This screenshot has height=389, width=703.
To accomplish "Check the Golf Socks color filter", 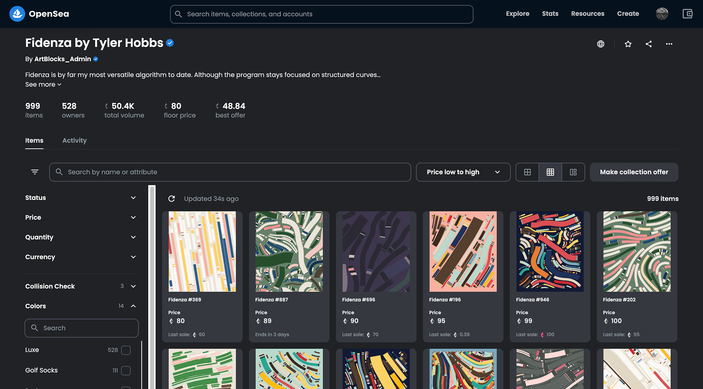I will [126, 371].
